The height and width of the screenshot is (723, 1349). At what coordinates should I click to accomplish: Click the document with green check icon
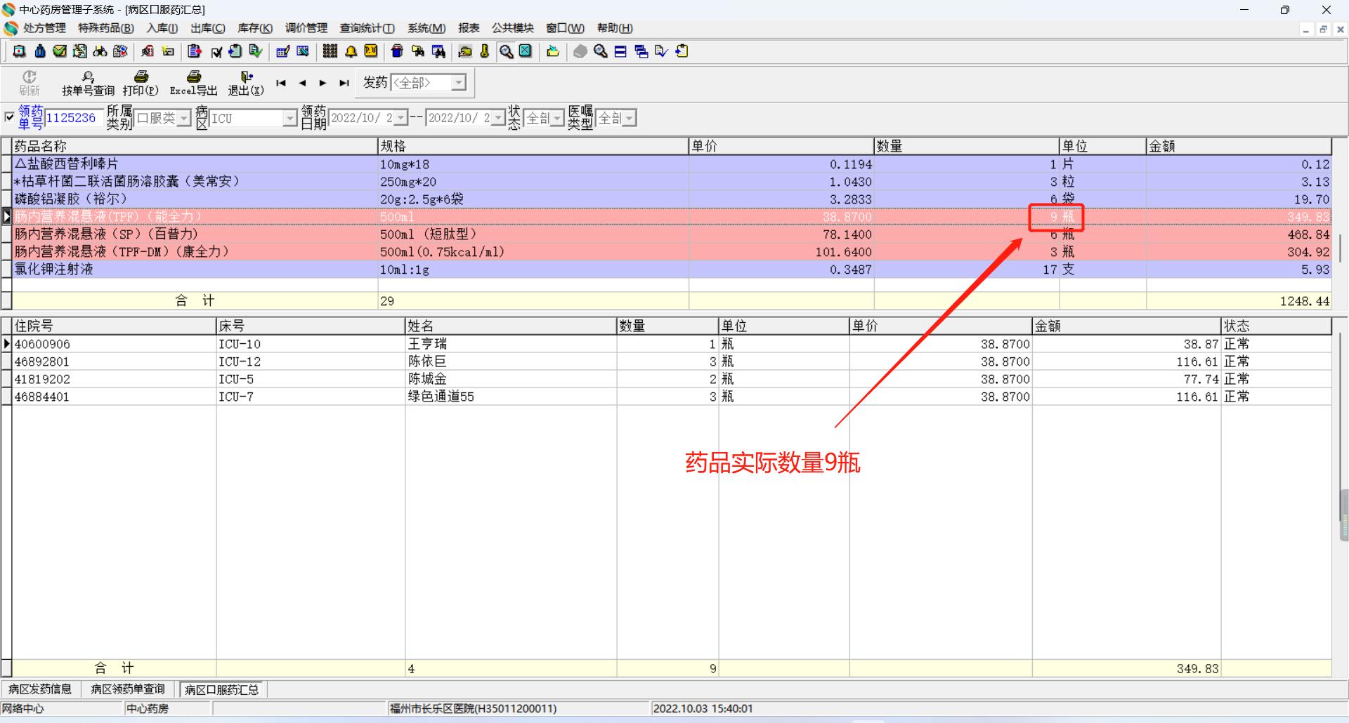point(255,51)
